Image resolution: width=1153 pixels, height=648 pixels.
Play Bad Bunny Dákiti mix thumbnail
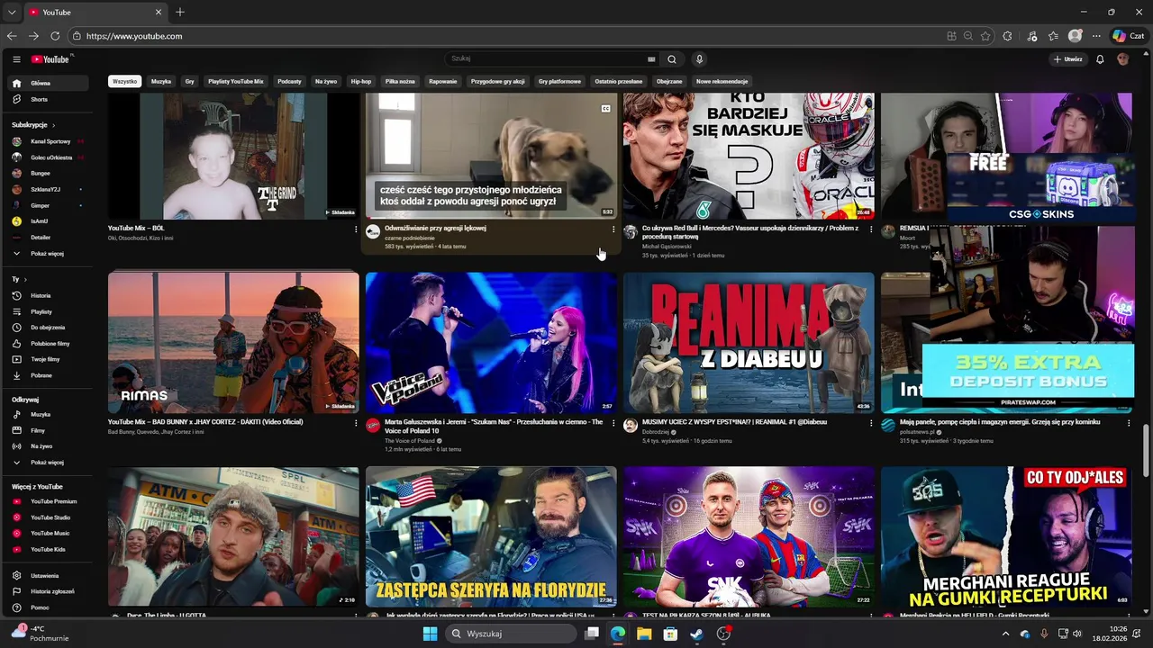click(x=233, y=343)
